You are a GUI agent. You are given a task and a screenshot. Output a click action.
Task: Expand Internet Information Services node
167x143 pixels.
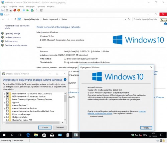point(5,109)
